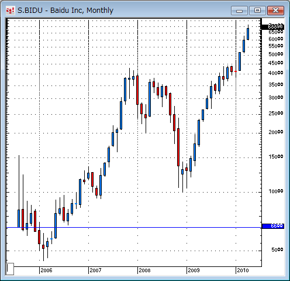Click the last blue candle in 2010

coord(248,34)
